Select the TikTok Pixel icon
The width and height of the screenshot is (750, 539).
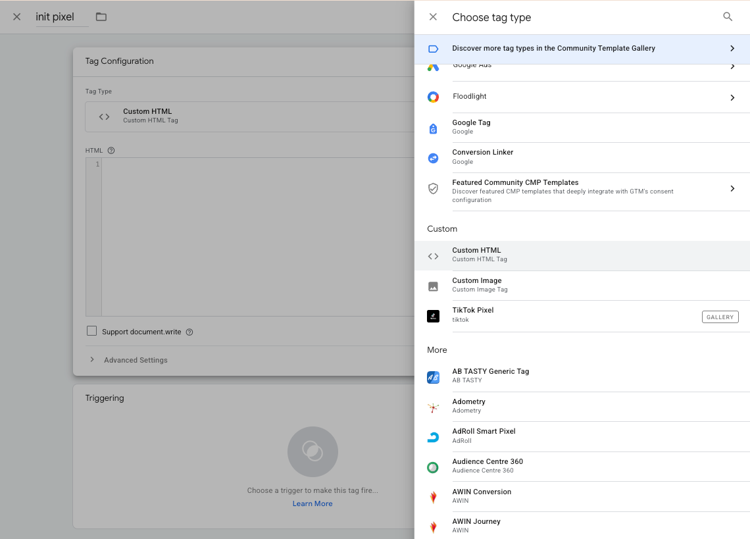pos(433,317)
